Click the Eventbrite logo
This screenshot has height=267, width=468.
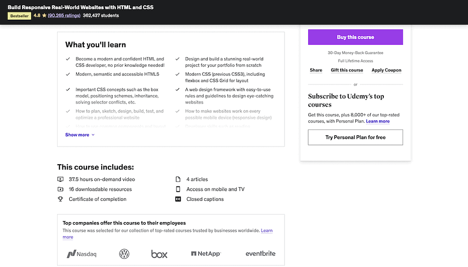(x=260, y=254)
